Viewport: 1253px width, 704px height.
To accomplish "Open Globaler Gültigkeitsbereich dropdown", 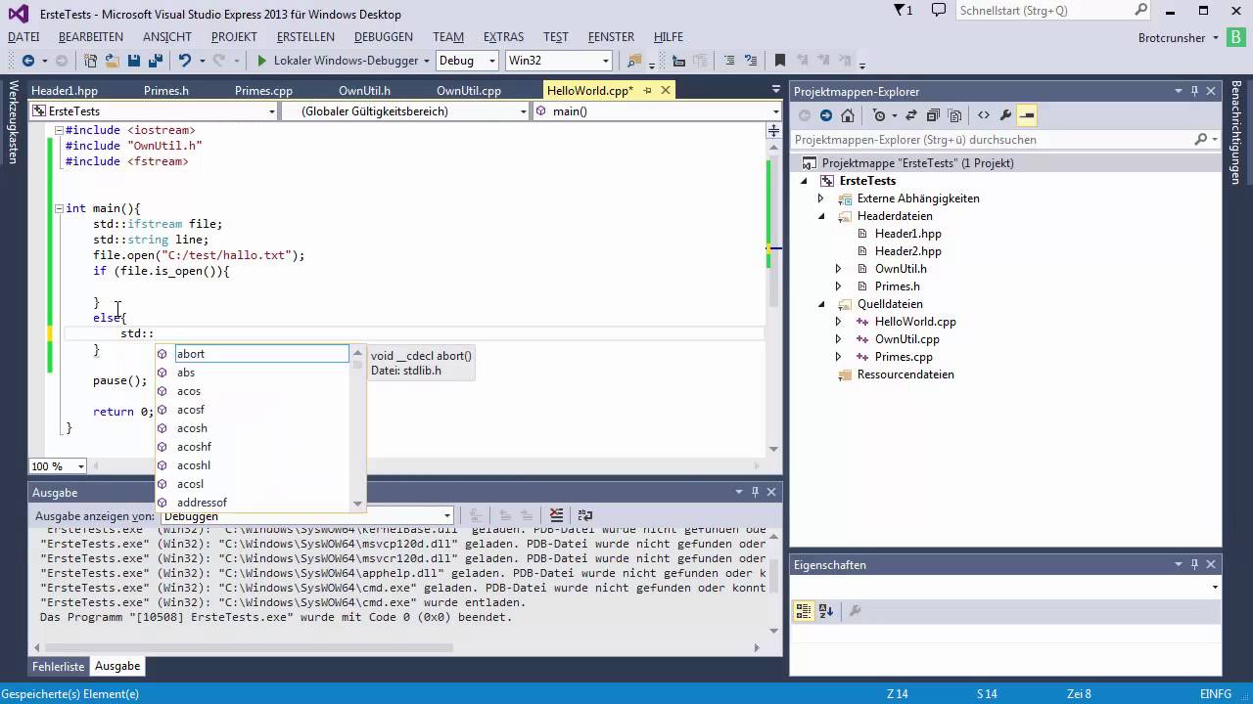I will point(404,111).
